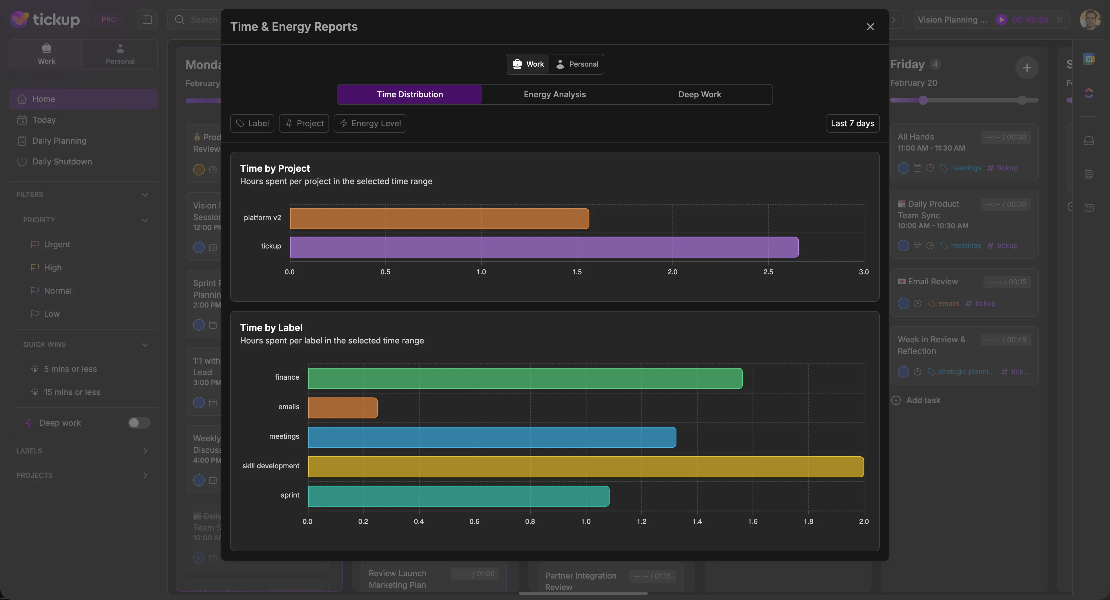
Task: Switch to the Energy Analysis tab
Action: [555, 94]
